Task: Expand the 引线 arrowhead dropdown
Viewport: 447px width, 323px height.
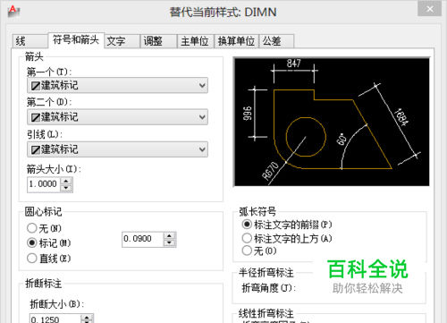Action: pyautogui.click(x=117, y=149)
